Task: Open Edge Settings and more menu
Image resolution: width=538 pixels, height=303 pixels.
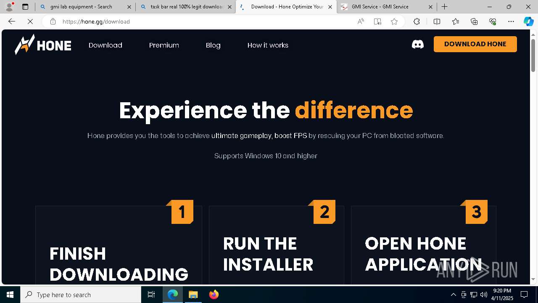Action: [511, 21]
